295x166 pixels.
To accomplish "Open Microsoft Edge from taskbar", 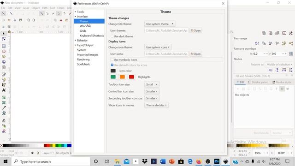I will (x=190, y=161).
